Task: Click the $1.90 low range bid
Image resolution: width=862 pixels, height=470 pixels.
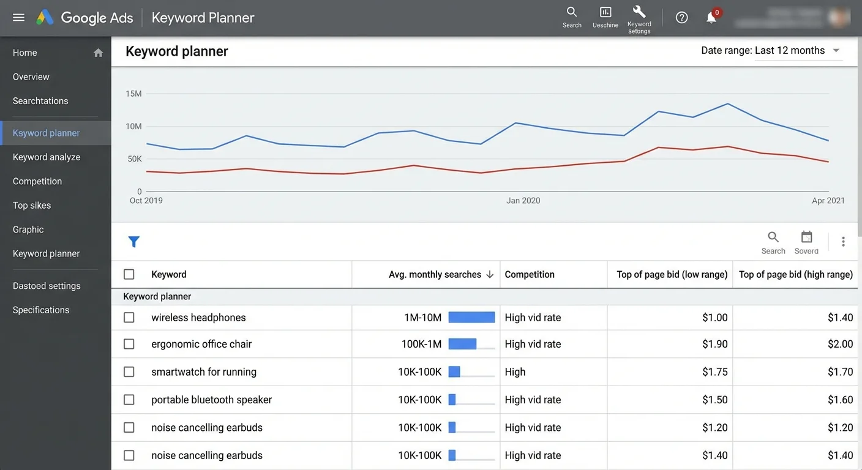Action: pyautogui.click(x=715, y=344)
